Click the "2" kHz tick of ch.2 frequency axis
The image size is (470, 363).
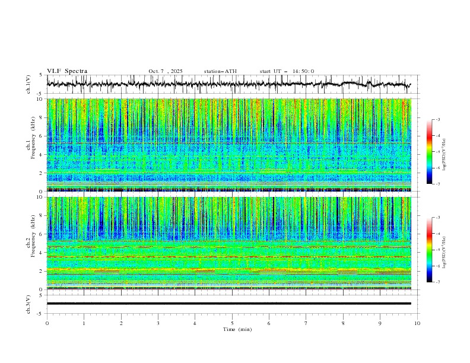(42, 271)
